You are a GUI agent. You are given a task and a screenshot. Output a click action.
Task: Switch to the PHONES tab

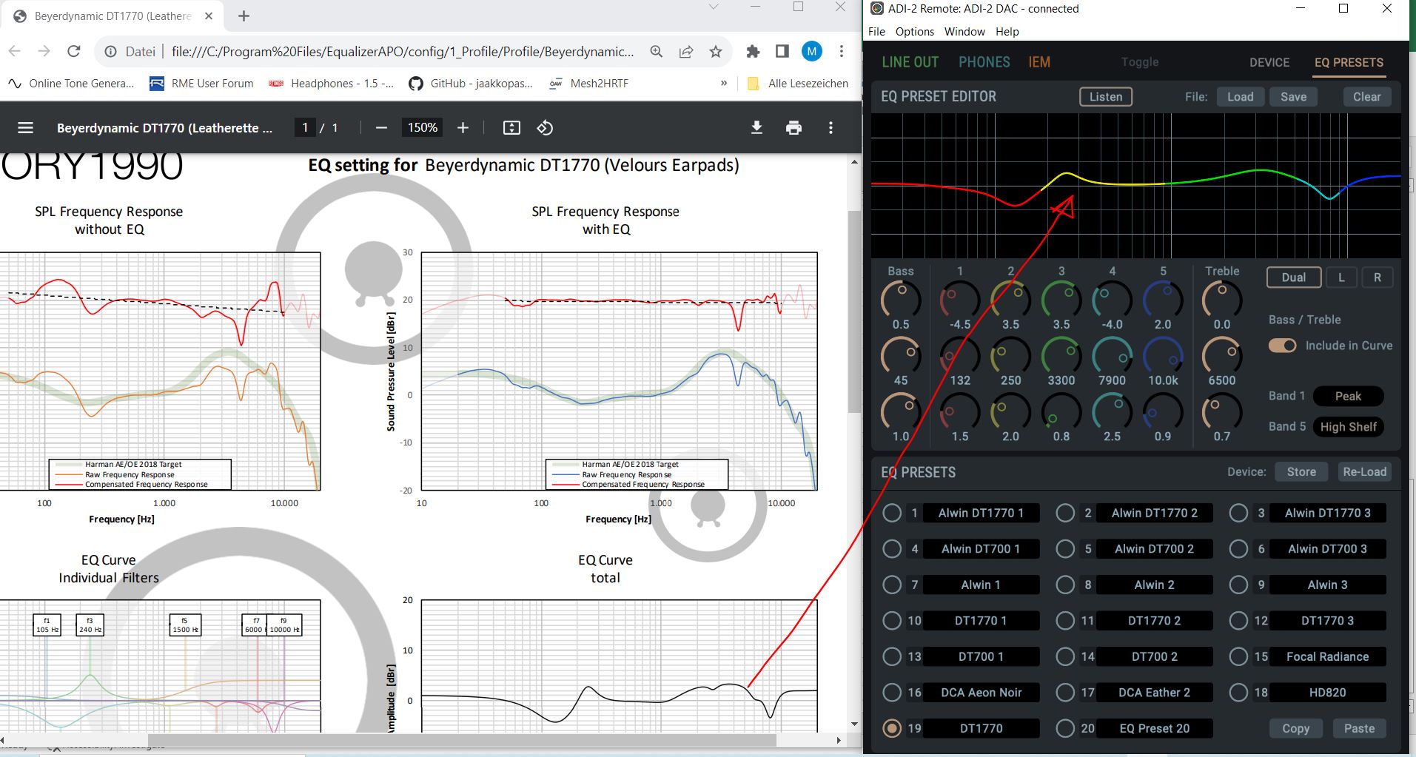984,62
